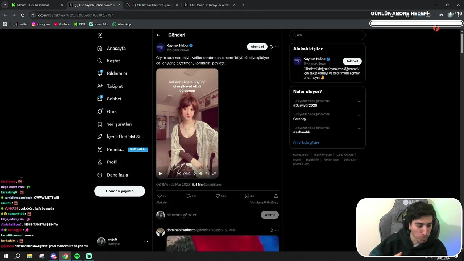Open File Explorer from taskbar

pyautogui.click(x=29, y=256)
